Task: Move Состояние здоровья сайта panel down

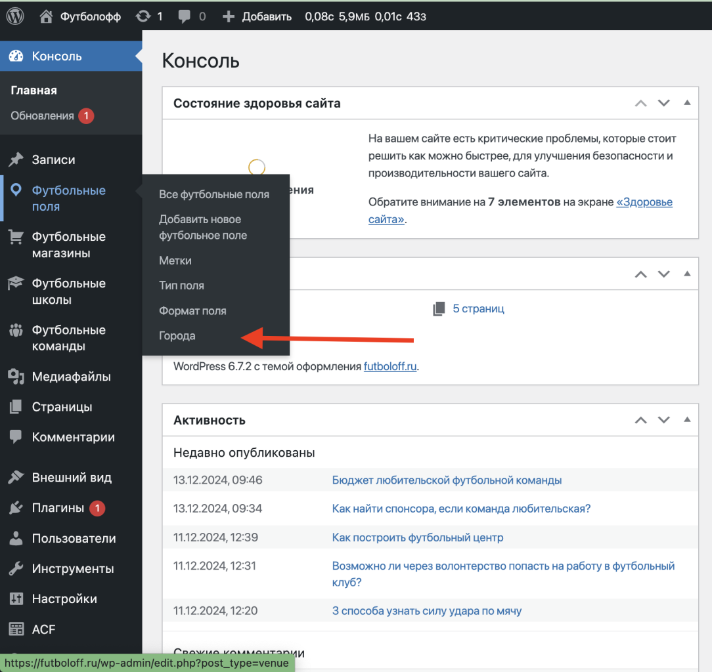Action: tap(664, 103)
